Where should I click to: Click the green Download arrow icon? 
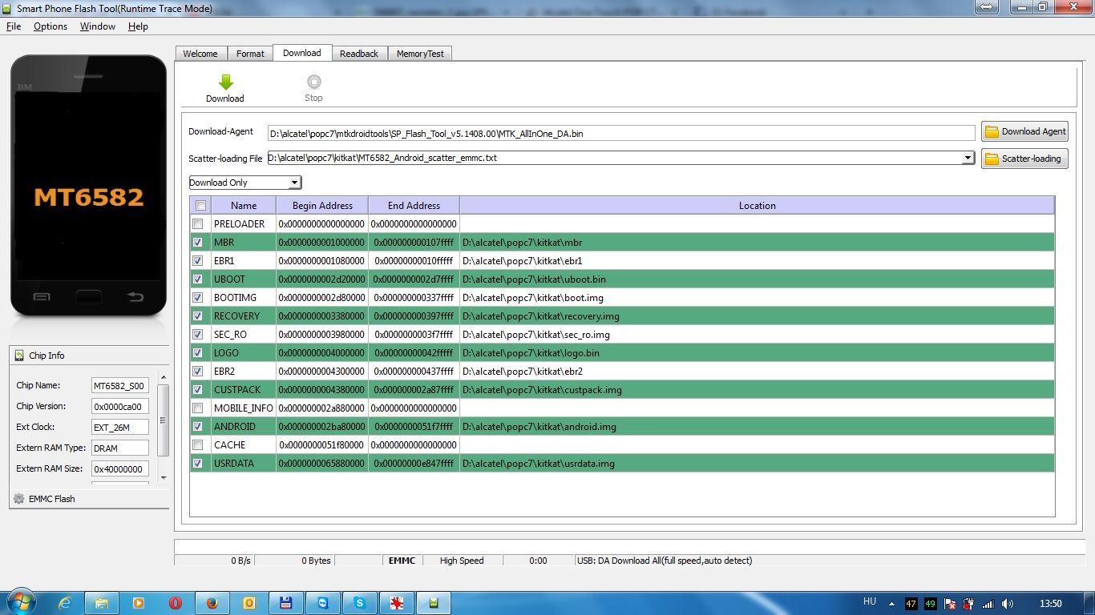tap(225, 82)
